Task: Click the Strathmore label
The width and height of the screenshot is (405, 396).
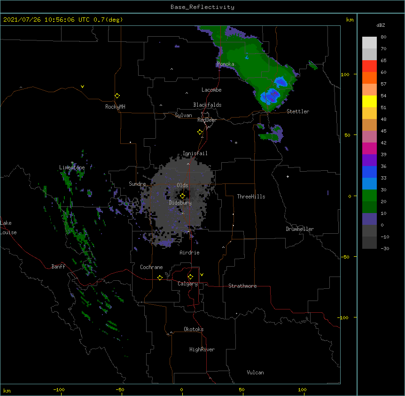Action: point(242,286)
